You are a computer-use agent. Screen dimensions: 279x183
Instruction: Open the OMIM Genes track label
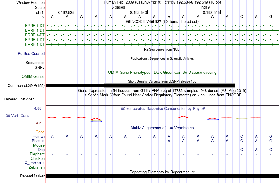33,77
